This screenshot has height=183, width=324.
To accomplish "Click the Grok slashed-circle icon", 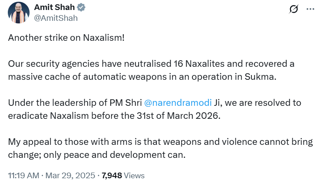I will click(293, 9).
